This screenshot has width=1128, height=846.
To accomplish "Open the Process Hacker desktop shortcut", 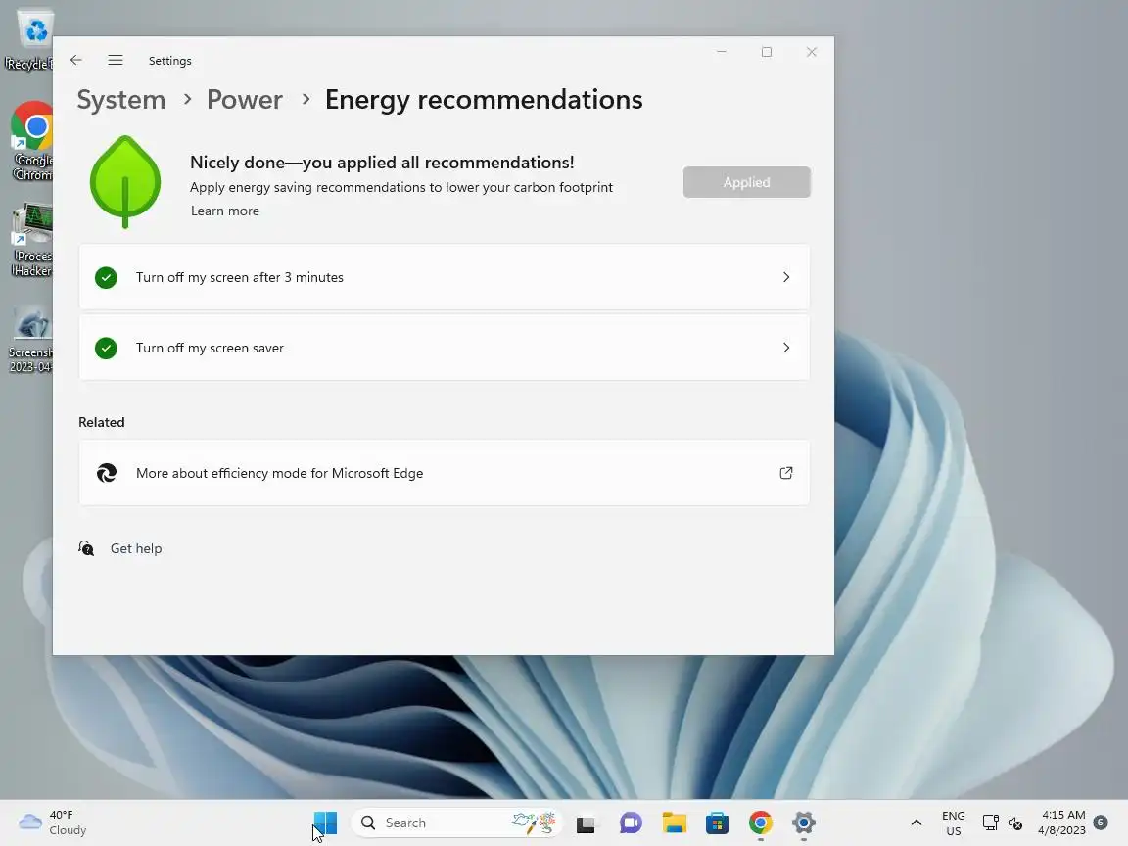I will point(31,240).
